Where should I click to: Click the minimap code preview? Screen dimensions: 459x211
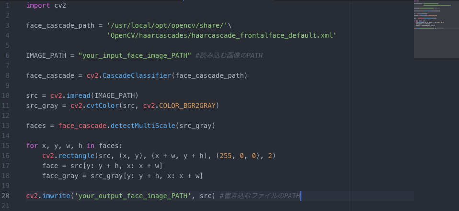436,29
